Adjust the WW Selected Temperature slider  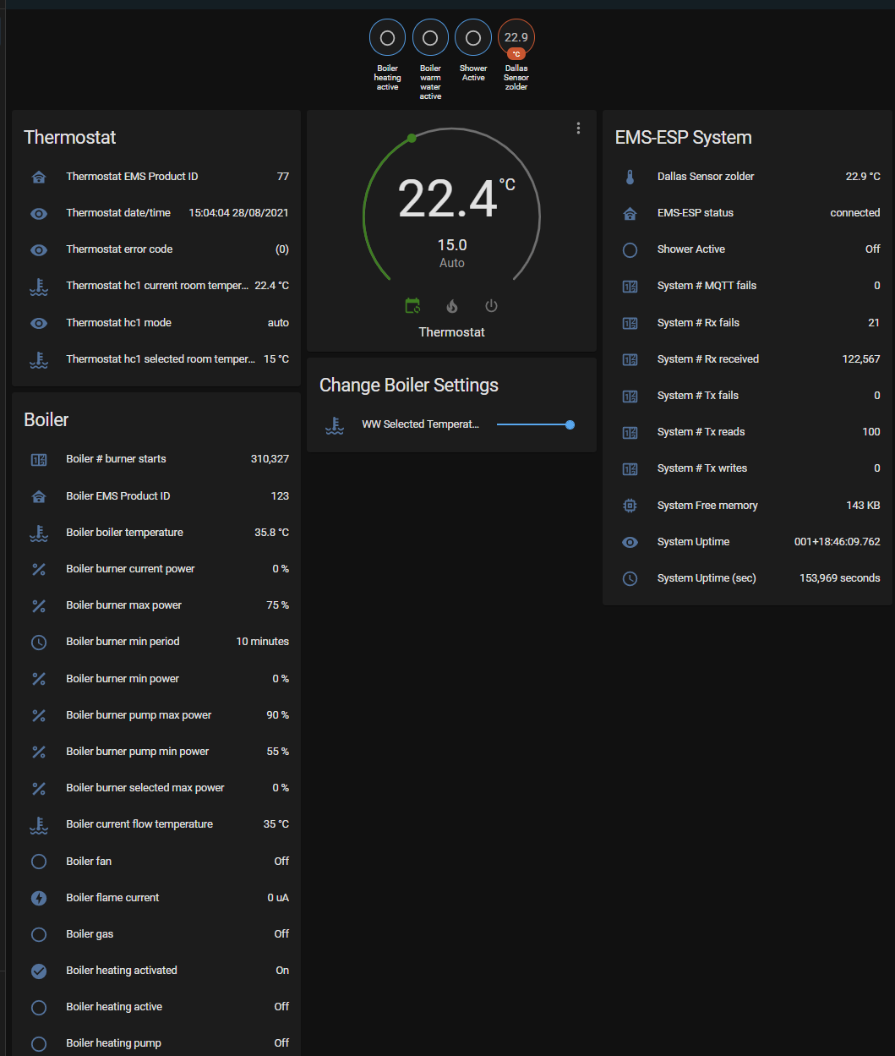[570, 424]
